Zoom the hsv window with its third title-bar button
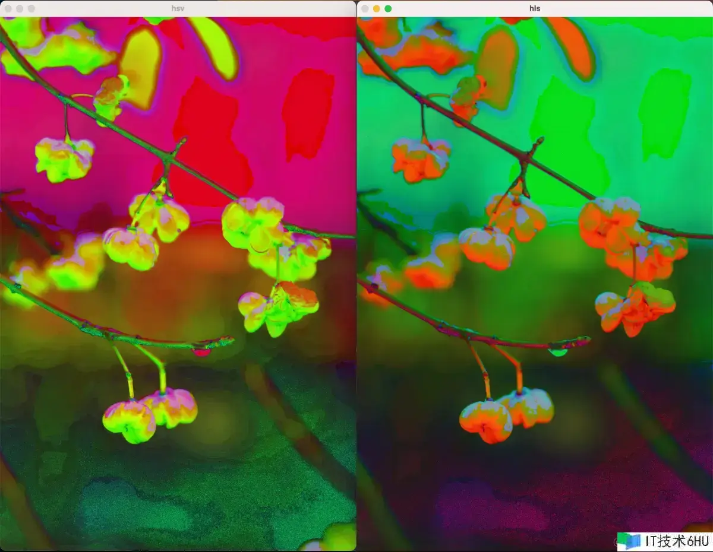 (31, 9)
